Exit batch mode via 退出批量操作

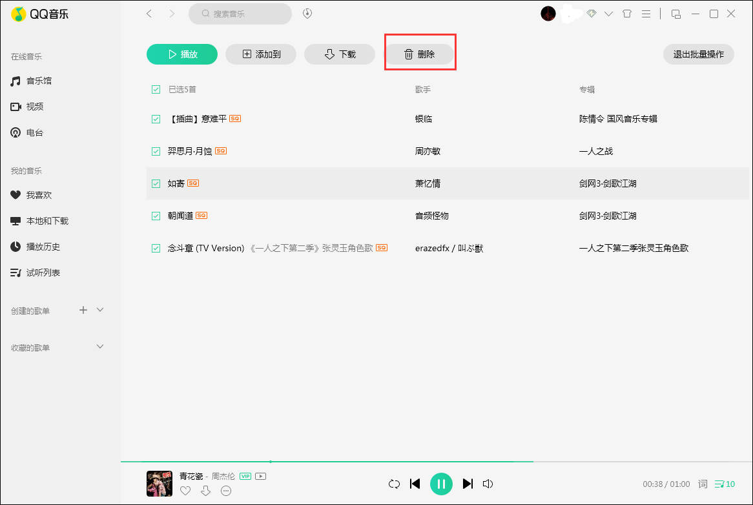point(699,54)
